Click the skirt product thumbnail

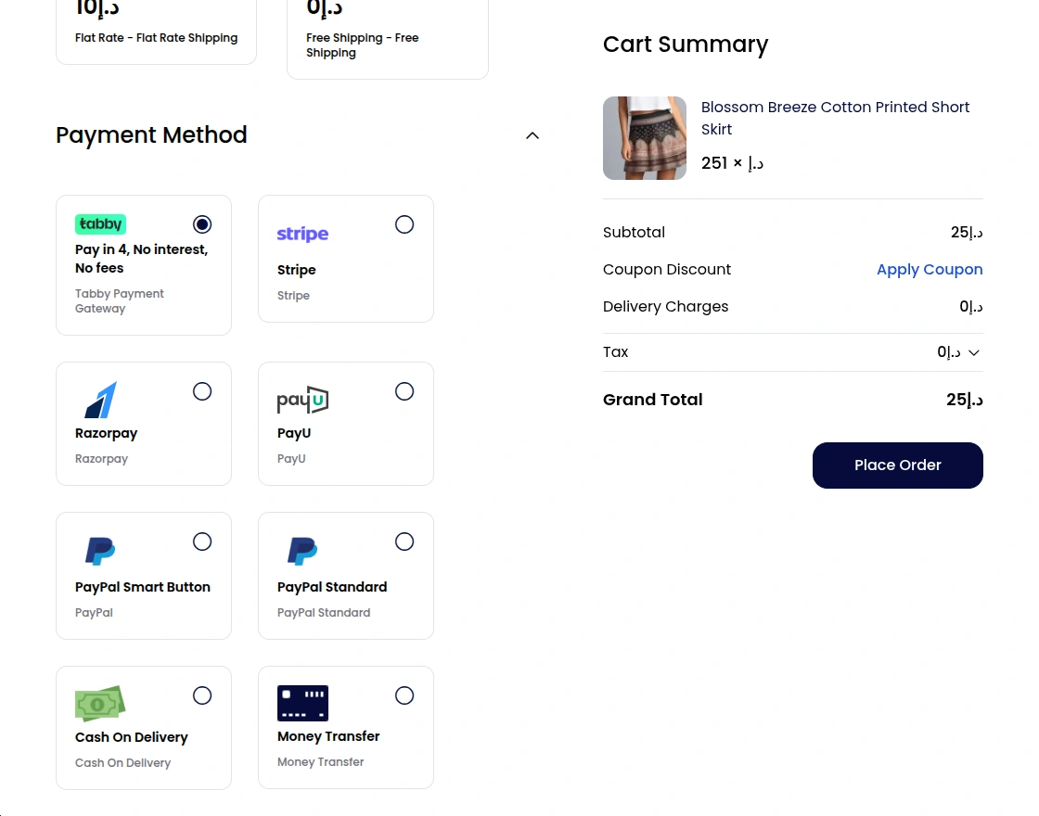645,138
